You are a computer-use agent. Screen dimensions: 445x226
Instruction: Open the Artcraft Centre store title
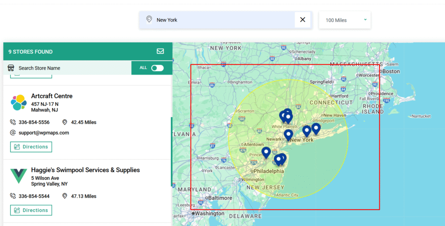tap(52, 96)
